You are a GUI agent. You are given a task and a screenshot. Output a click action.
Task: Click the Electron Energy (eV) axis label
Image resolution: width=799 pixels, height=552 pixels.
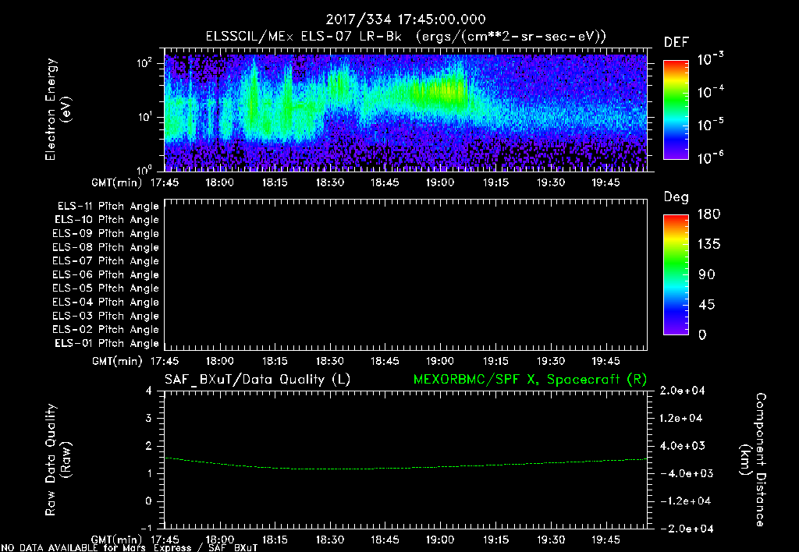click(58, 109)
